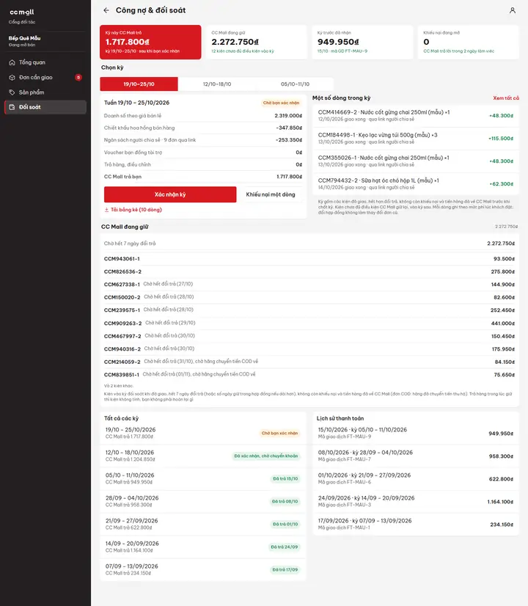
Task: Click held parcel CCM239575-1
Action: point(309,310)
